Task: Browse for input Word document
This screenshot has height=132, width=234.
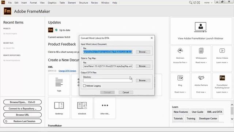Action: coord(143,52)
